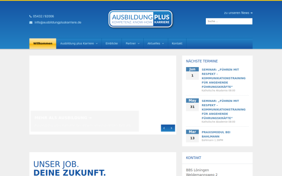Click the Mar 13 calendar date badge
282x176 pixels.
192,136
